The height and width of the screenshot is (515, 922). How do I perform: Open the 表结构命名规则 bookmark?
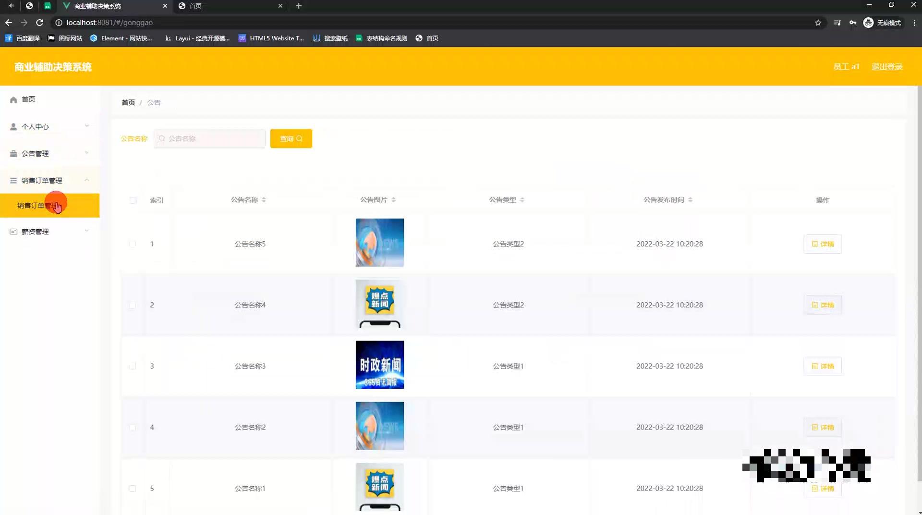click(x=381, y=38)
